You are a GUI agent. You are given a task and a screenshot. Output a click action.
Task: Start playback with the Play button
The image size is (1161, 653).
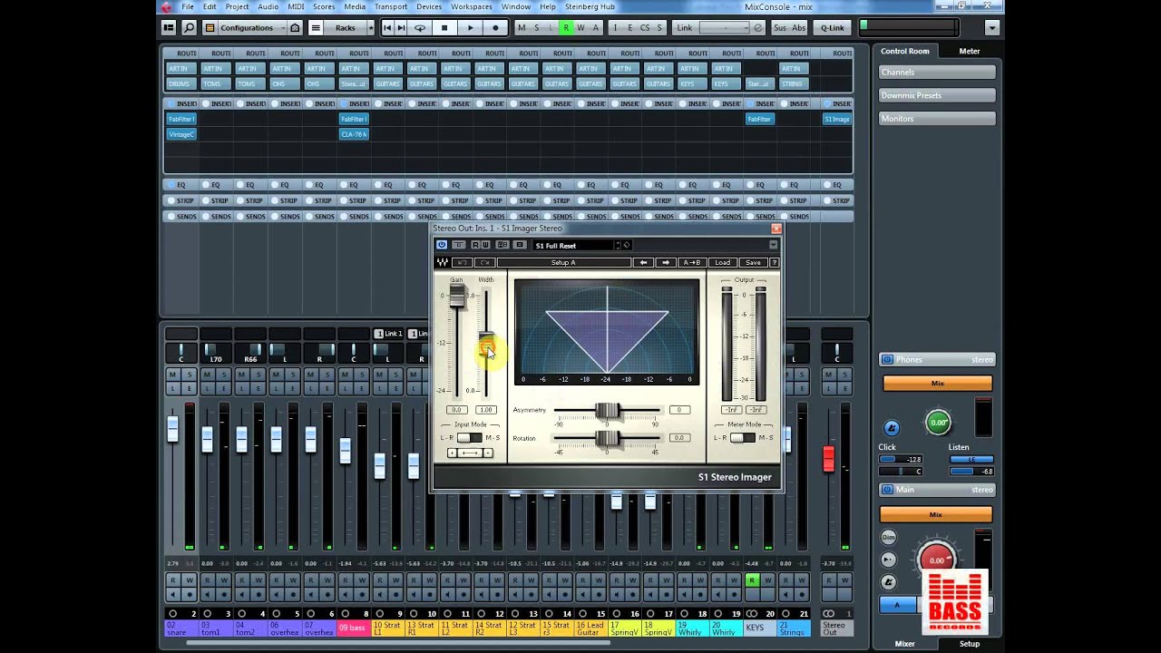click(470, 28)
